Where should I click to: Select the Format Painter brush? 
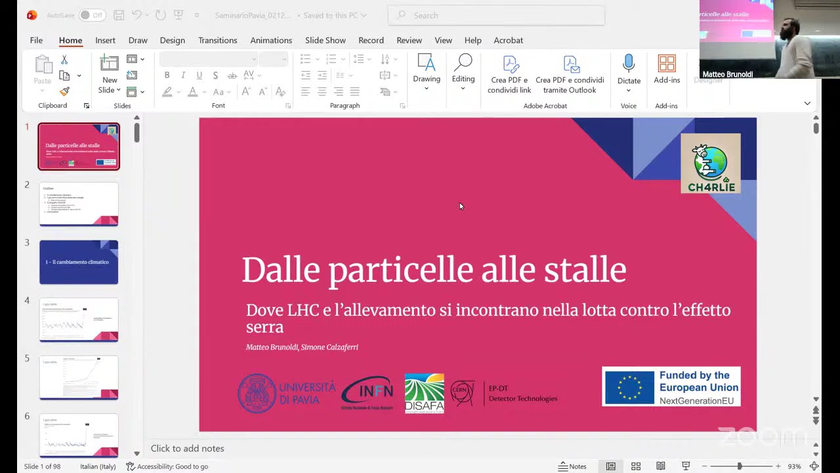pos(64,91)
